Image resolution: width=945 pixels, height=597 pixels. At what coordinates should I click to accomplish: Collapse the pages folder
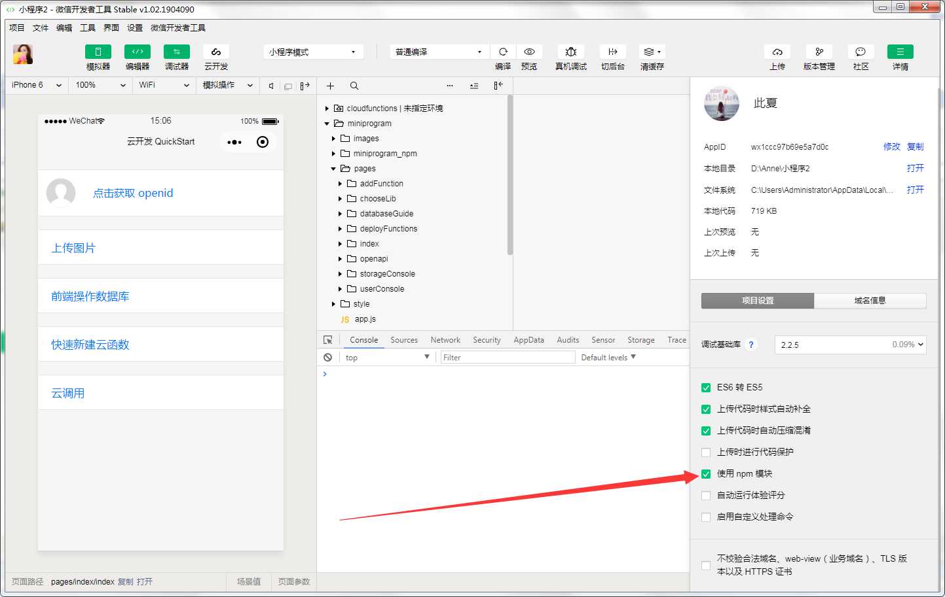[x=333, y=169]
